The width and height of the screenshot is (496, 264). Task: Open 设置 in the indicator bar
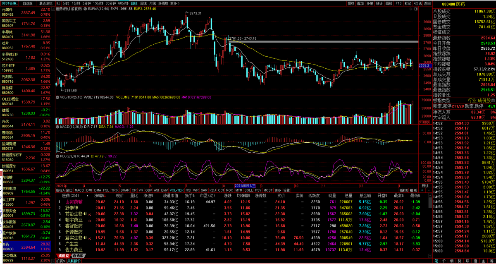tap(286, 190)
